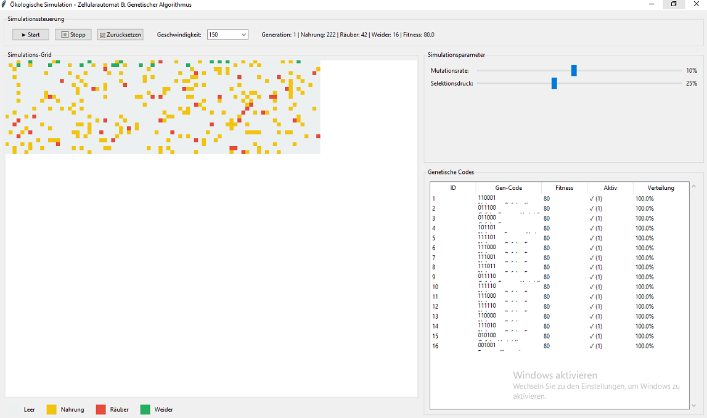Viewport: 707px width, 418px height.
Task: Click the Mutationsrate slider handle
Action: pyautogui.click(x=574, y=70)
